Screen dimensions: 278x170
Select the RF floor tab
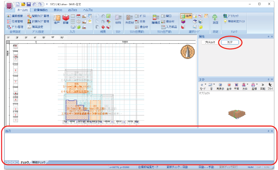coord(62,37)
